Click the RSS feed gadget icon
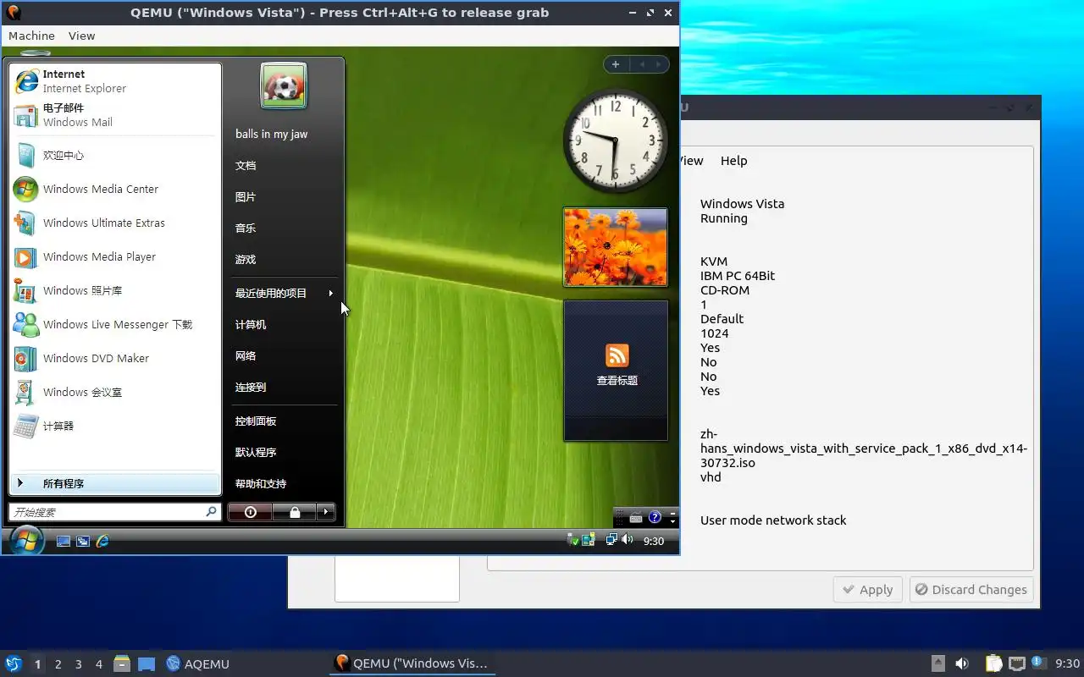The image size is (1084, 677). point(617,355)
